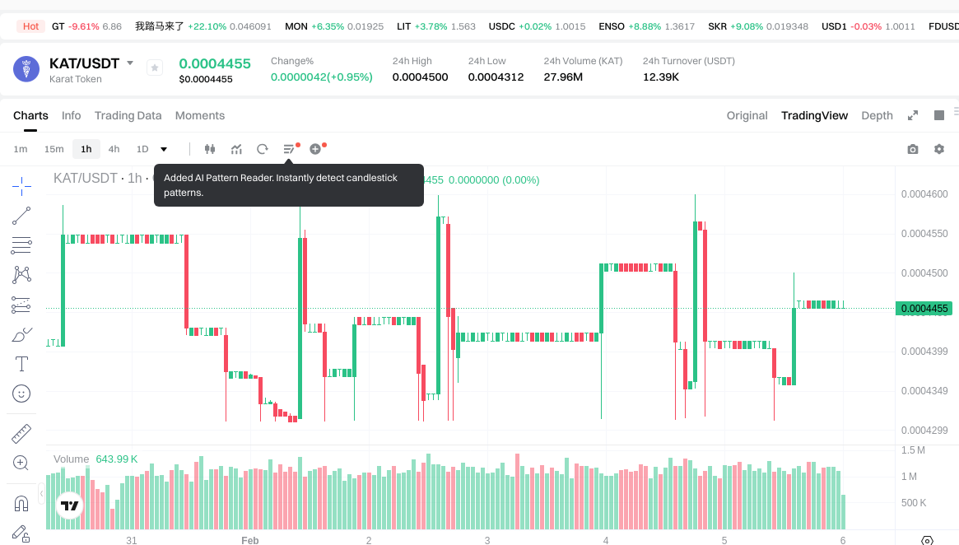Click the 0.0004455 current price label on axis
The image size is (959, 545).
point(924,309)
